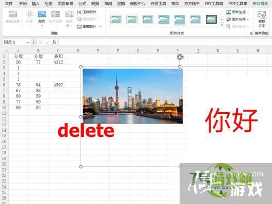Apply the second picture style thumbnail
The height and width of the screenshot is (204, 272).
tap(132, 19)
